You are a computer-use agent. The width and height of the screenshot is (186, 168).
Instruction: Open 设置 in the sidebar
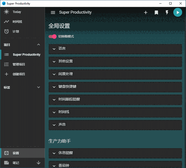point(23,153)
